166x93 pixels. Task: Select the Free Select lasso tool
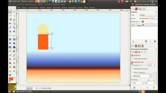[10, 16]
